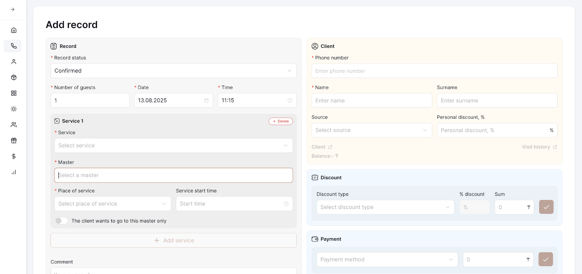Screen dimensions: 582x274
Task: Confirm payment with the checkmark button
Action: pos(546,259)
